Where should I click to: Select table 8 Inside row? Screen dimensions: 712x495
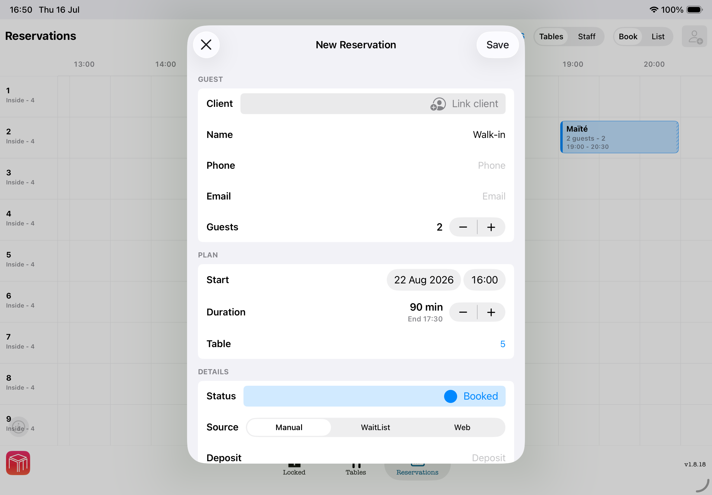[x=29, y=384]
